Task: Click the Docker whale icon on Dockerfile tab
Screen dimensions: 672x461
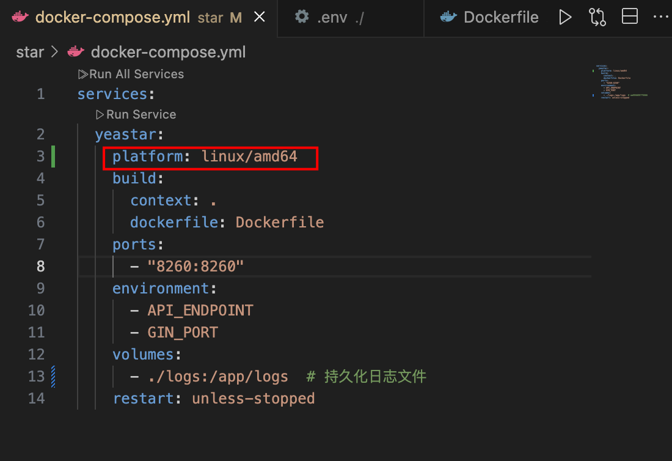Action: pos(449,17)
